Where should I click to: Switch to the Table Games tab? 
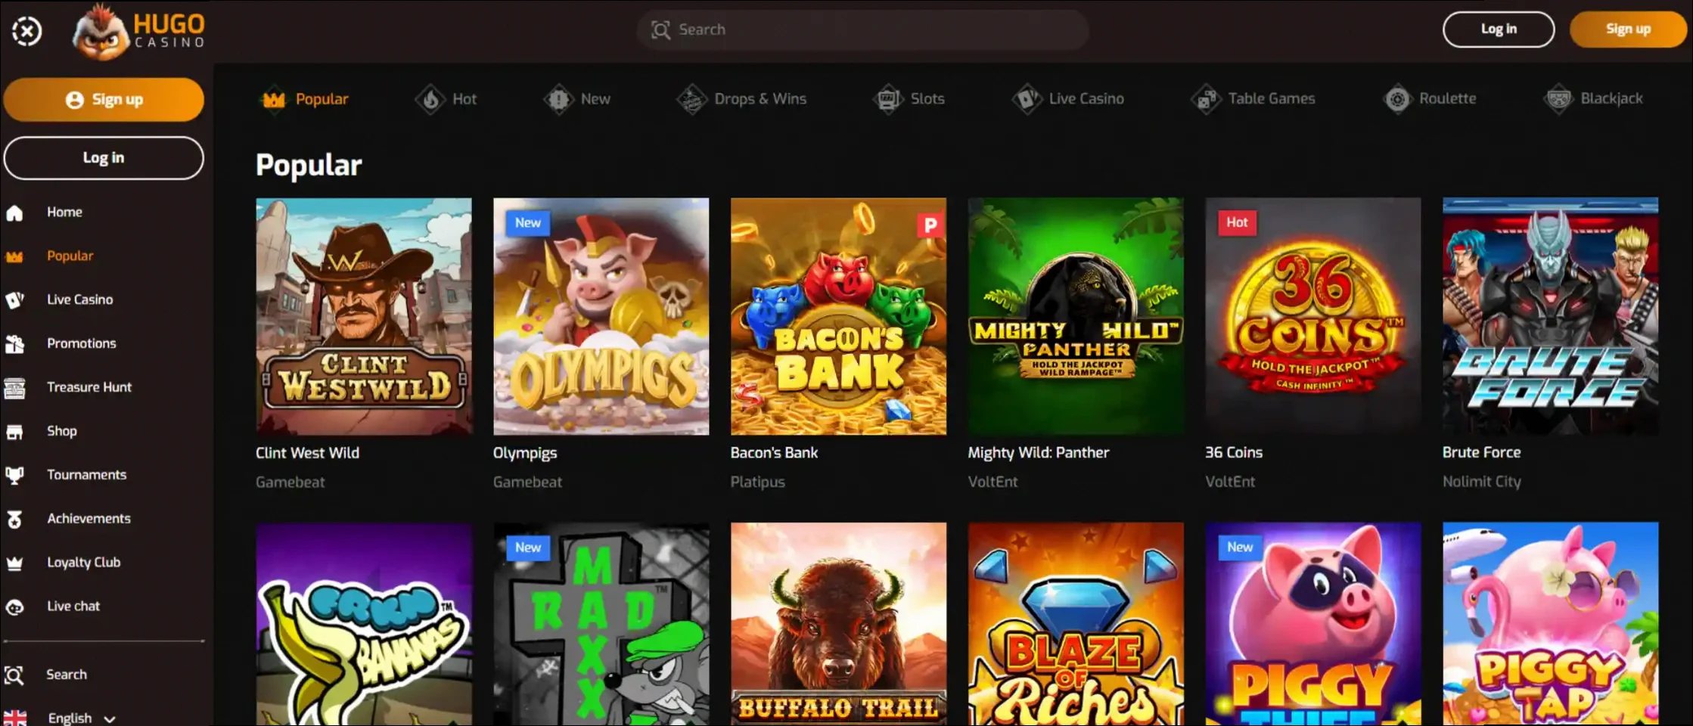tap(1253, 98)
